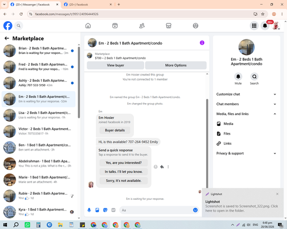287x229 pixels.
Task: Open the tab search dropdown in Chrome
Action: click(x=4, y=5)
